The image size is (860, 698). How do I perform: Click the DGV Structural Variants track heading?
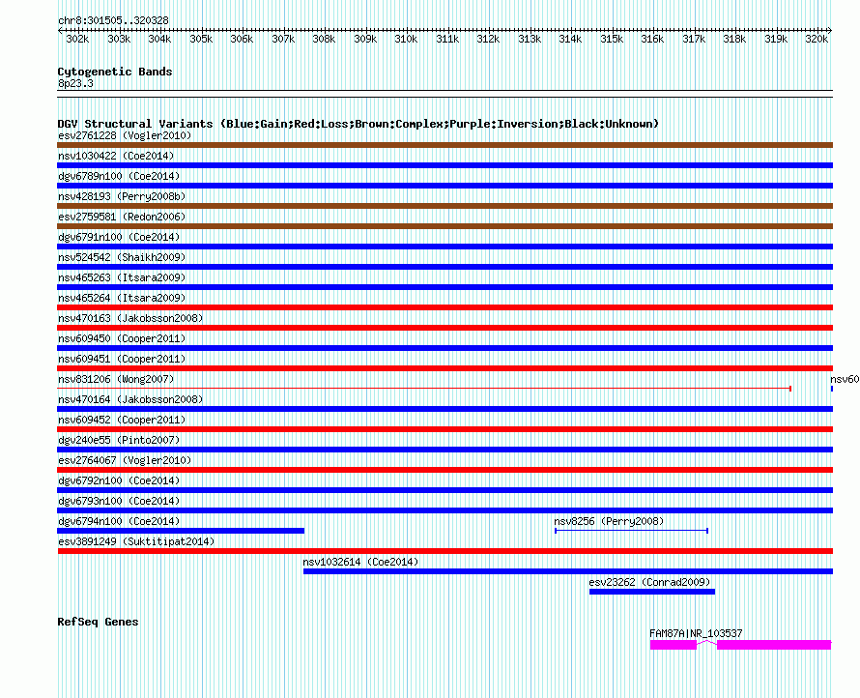tap(358, 124)
